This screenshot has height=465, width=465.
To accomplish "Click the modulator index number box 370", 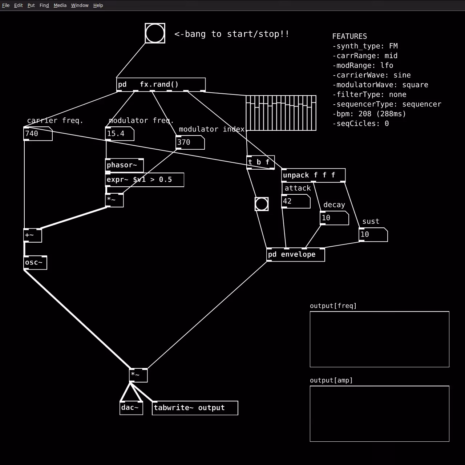I will click(190, 142).
